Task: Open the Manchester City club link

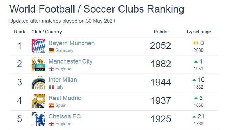Action: coord(70,61)
